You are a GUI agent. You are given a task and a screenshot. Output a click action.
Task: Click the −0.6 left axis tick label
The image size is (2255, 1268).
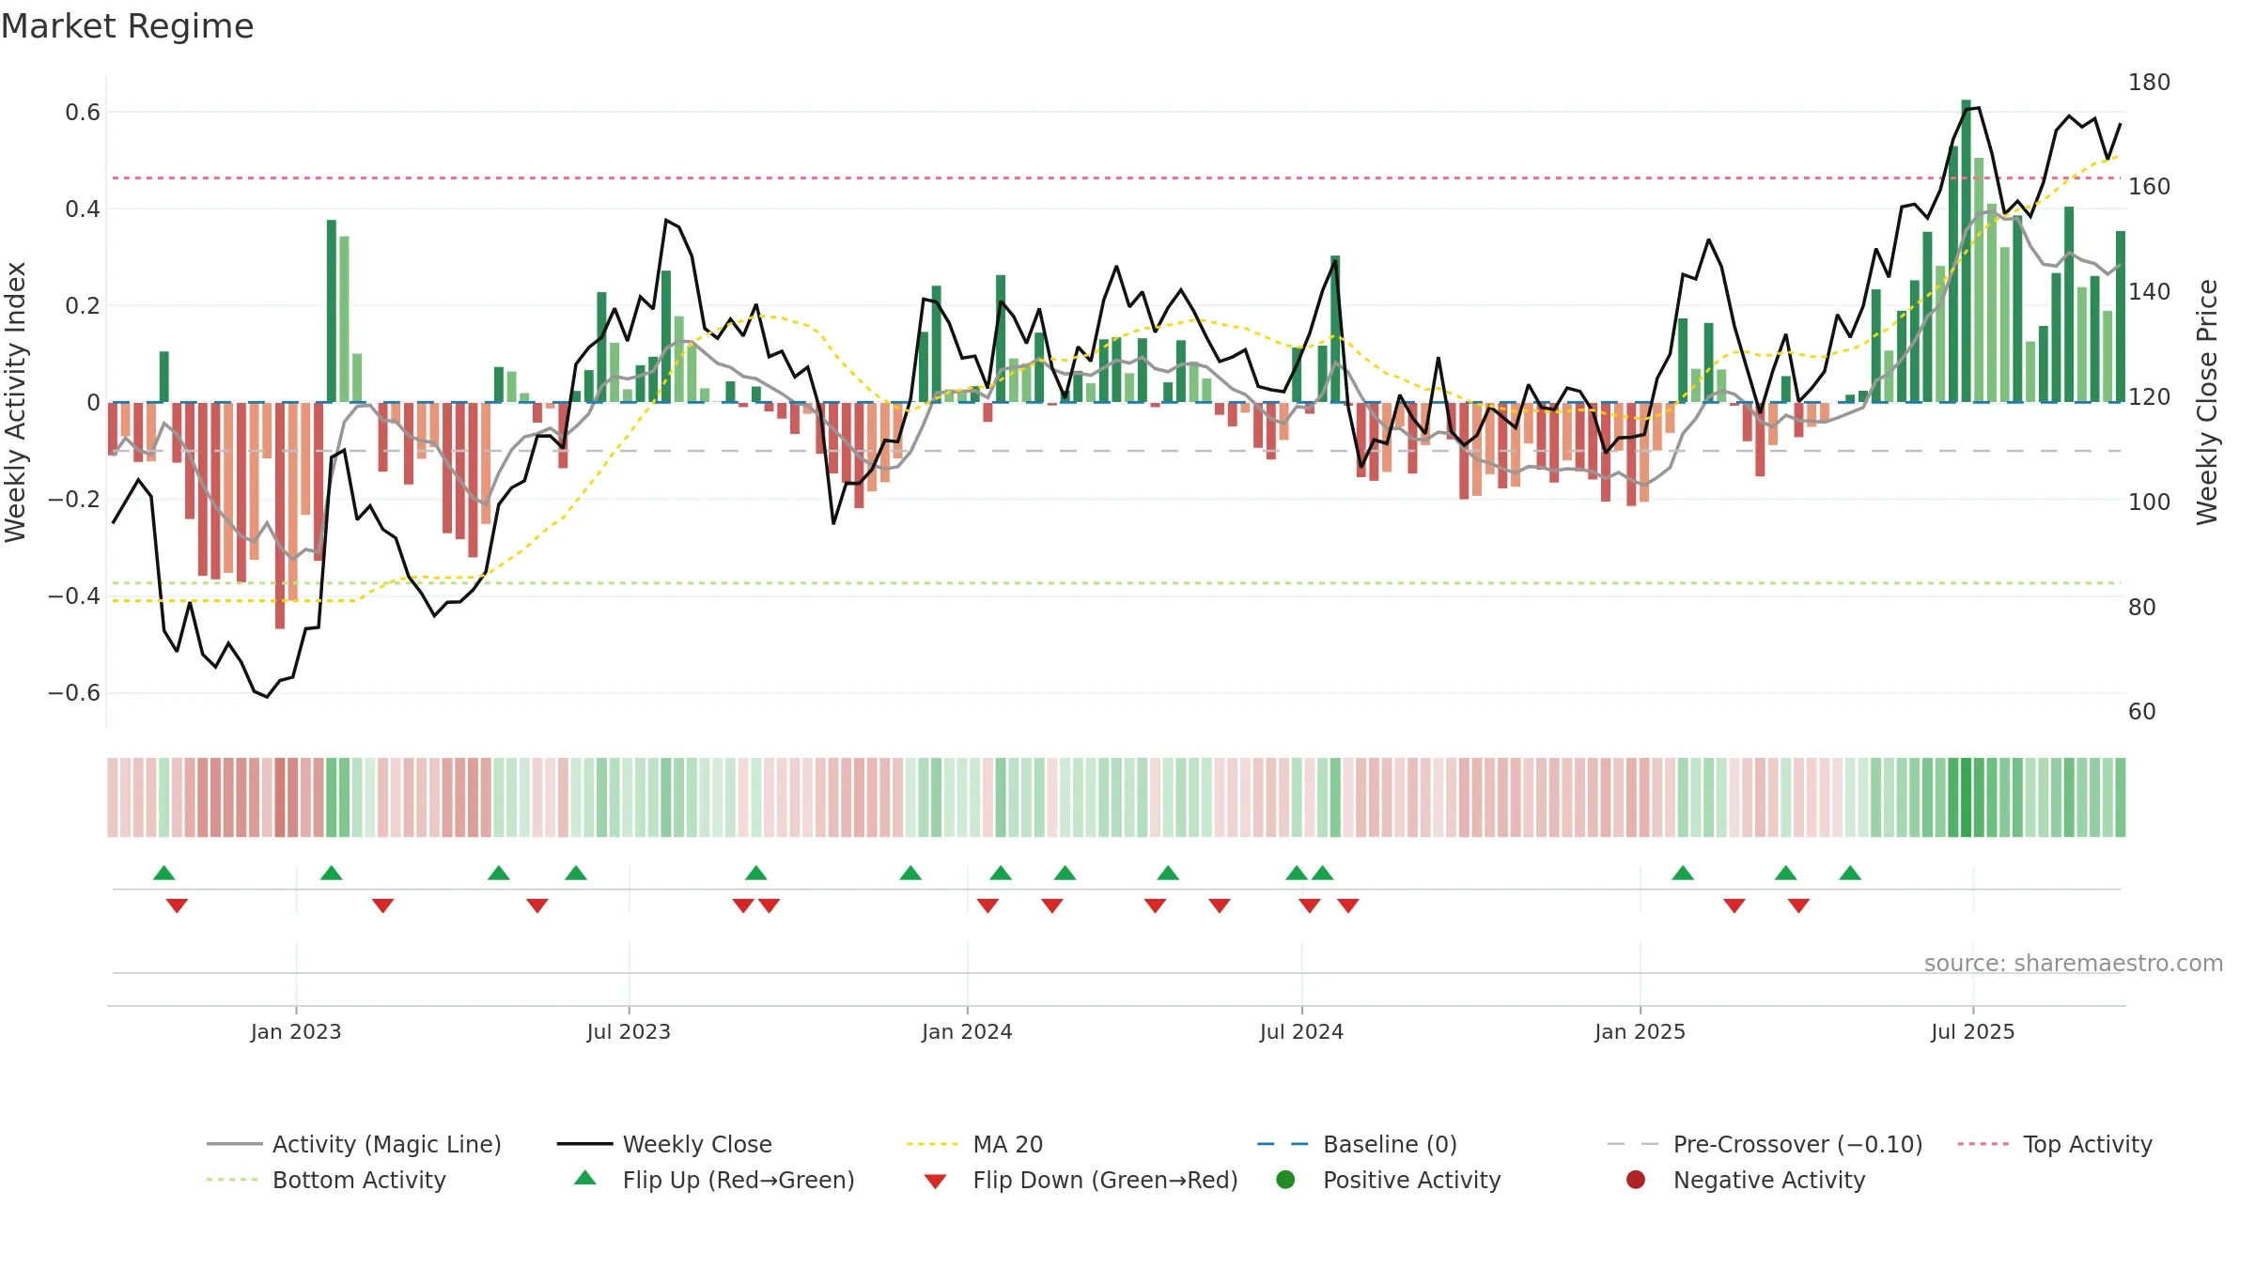coord(74,693)
